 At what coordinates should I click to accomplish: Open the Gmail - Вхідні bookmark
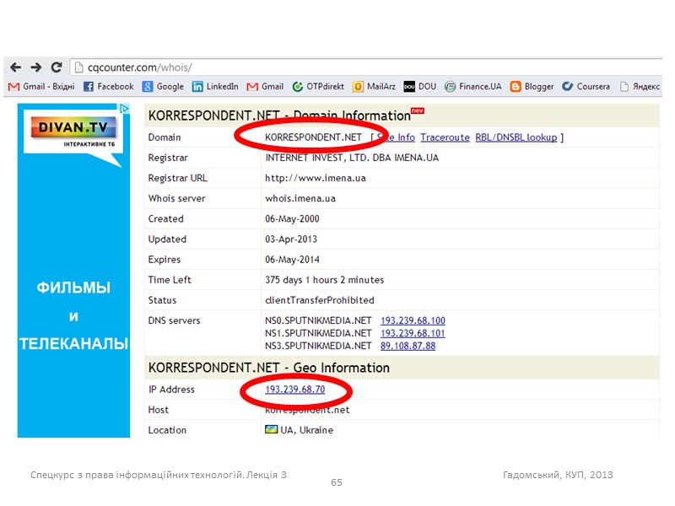click(x=41, y=87)
